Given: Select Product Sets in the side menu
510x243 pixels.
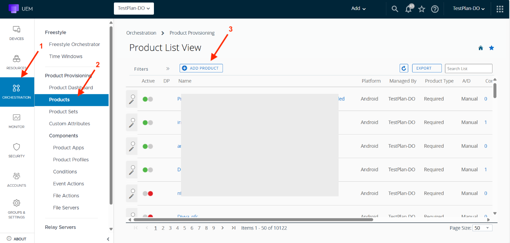Looking at the screenshot, I should coord(63,112).
